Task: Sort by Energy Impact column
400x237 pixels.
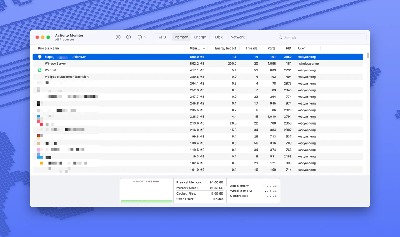Action: click(x=225, y=48)
